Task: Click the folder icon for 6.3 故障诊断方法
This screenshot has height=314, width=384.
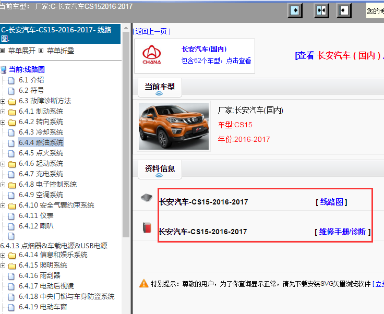Action: coord(12,101)
